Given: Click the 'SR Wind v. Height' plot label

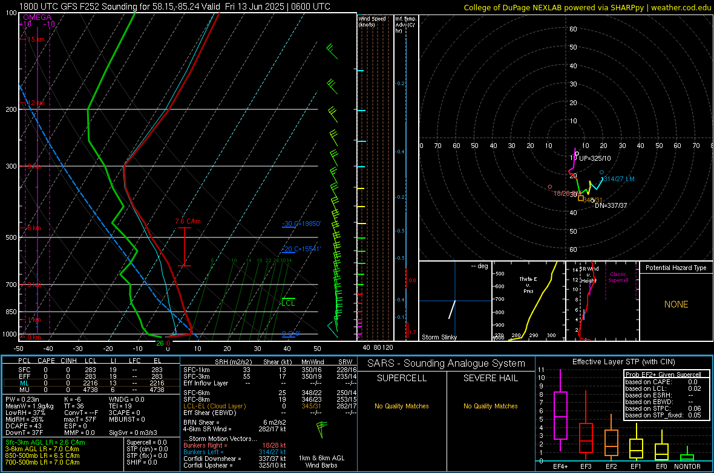Looking at the screenshot, I should click(589, 275).
